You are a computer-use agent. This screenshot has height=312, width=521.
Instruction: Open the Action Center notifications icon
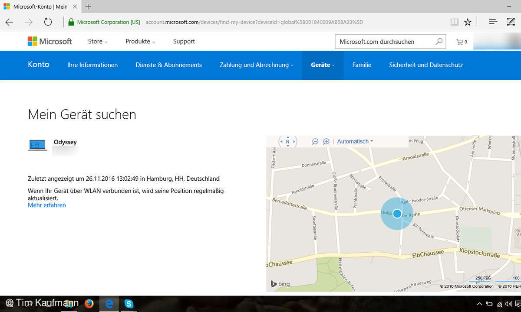(x=518, y=304)
